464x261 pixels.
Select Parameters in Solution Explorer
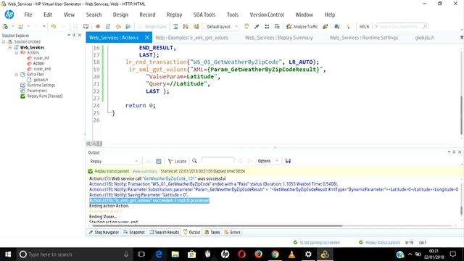pyautogui.click(x=37, y=91)
